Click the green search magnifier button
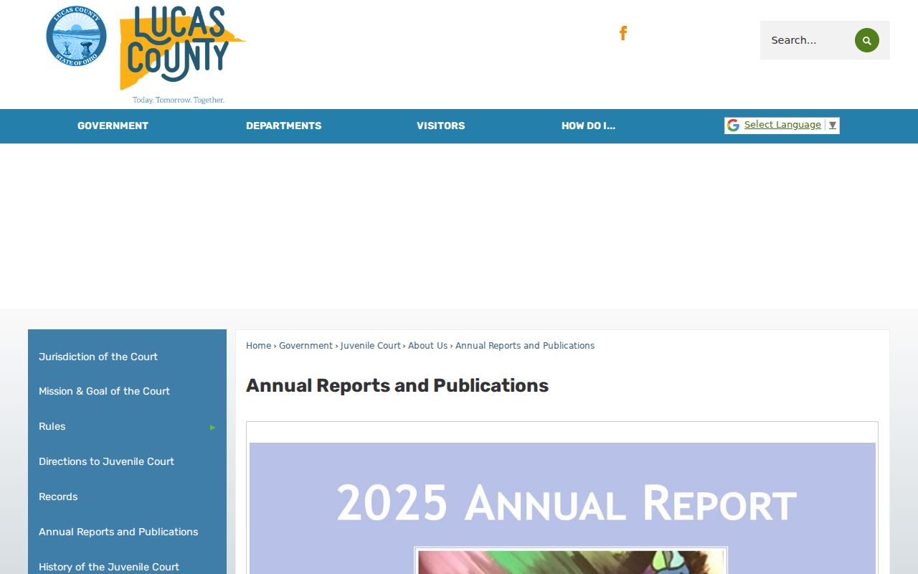The width and height of the screenshot is (918, 574). pyautogui.click(x=866, y=40)
